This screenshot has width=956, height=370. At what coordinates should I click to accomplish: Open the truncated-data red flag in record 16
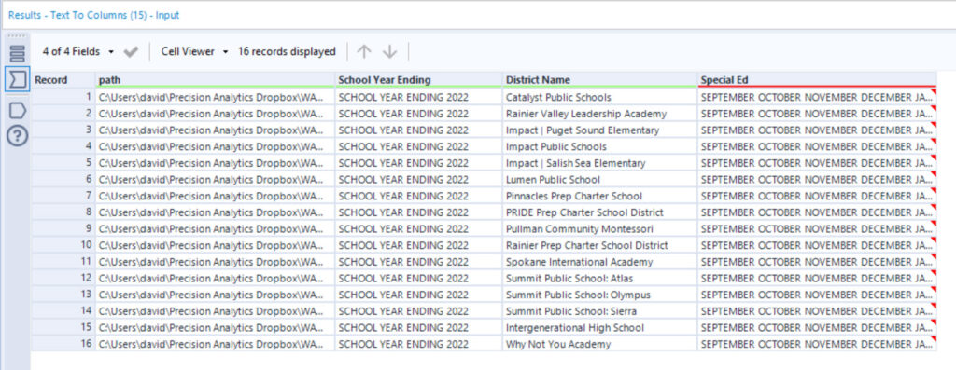(934, 338)
